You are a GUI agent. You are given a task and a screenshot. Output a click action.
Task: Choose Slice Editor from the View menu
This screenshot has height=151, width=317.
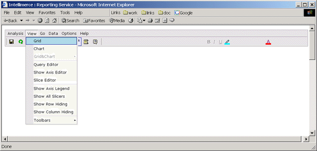[x=52, y=80]
